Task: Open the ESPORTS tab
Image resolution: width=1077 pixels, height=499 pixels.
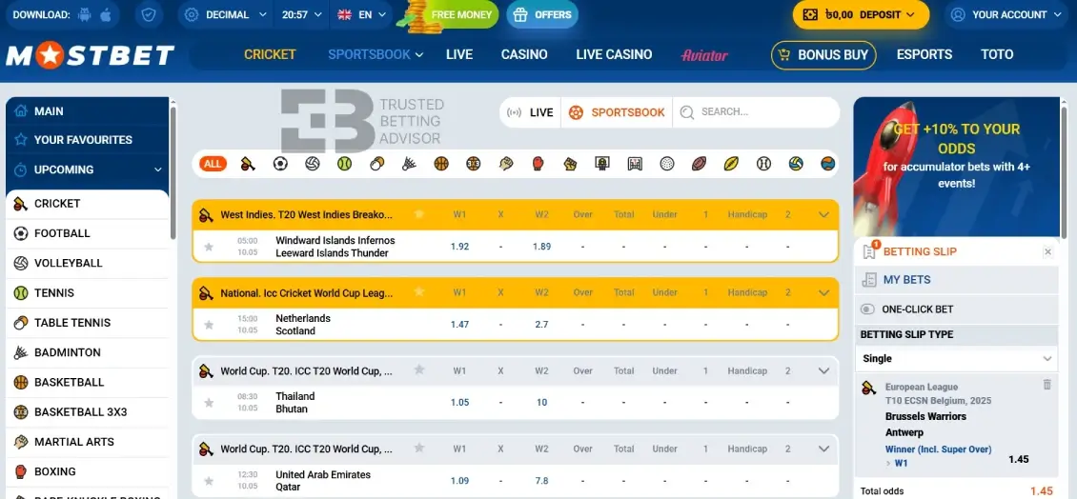Action: (x=924, y=54)
